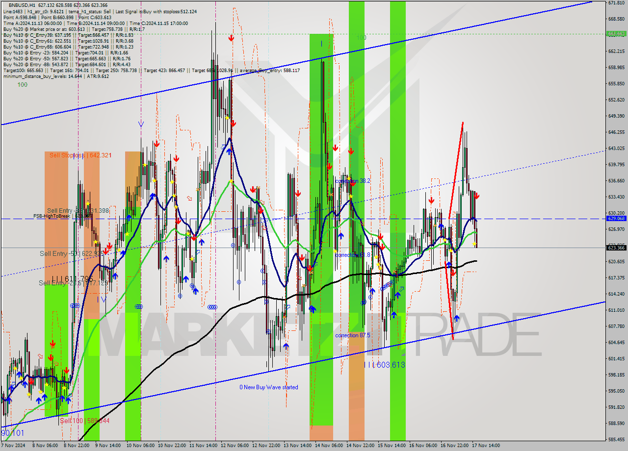
Task: Click the green 665.663 price axis tag
Action: tap(616, 34)
